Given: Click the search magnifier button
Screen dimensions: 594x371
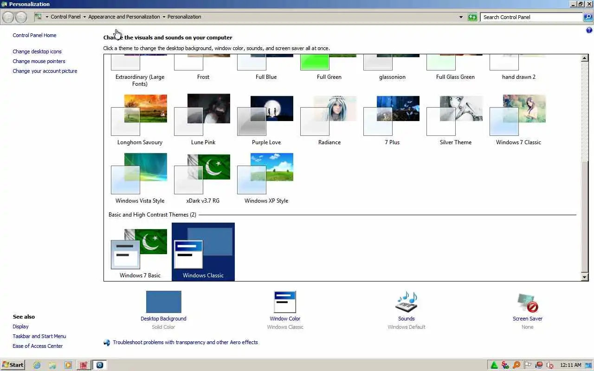Looking at the screenshot, I should coord(588,17).
